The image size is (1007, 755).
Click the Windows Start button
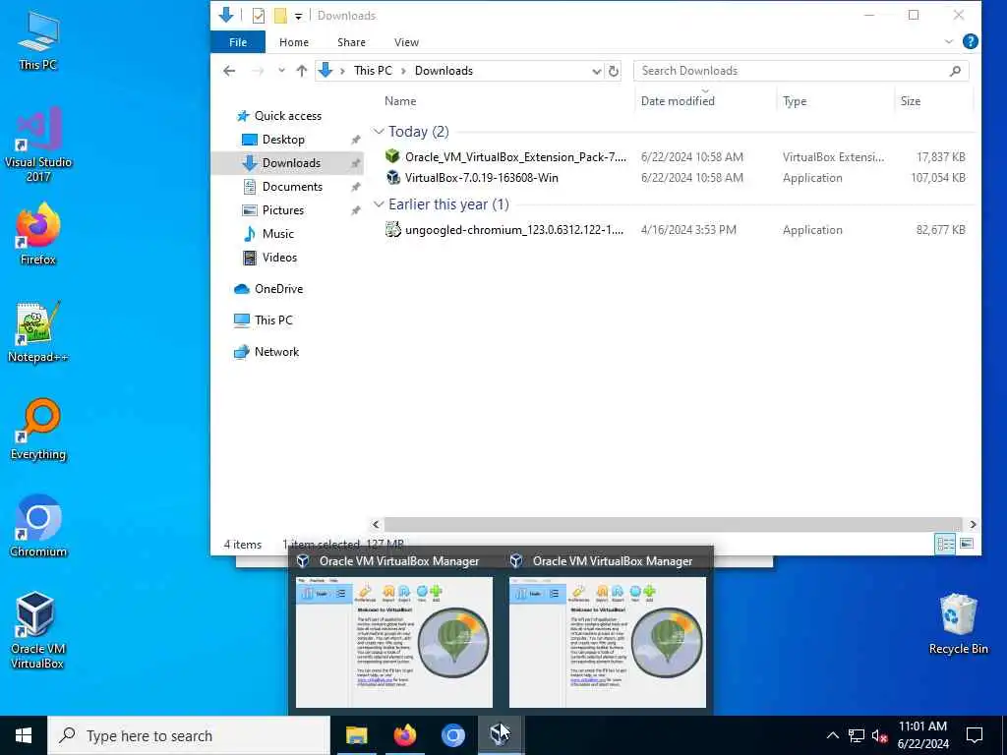point(24,735)
